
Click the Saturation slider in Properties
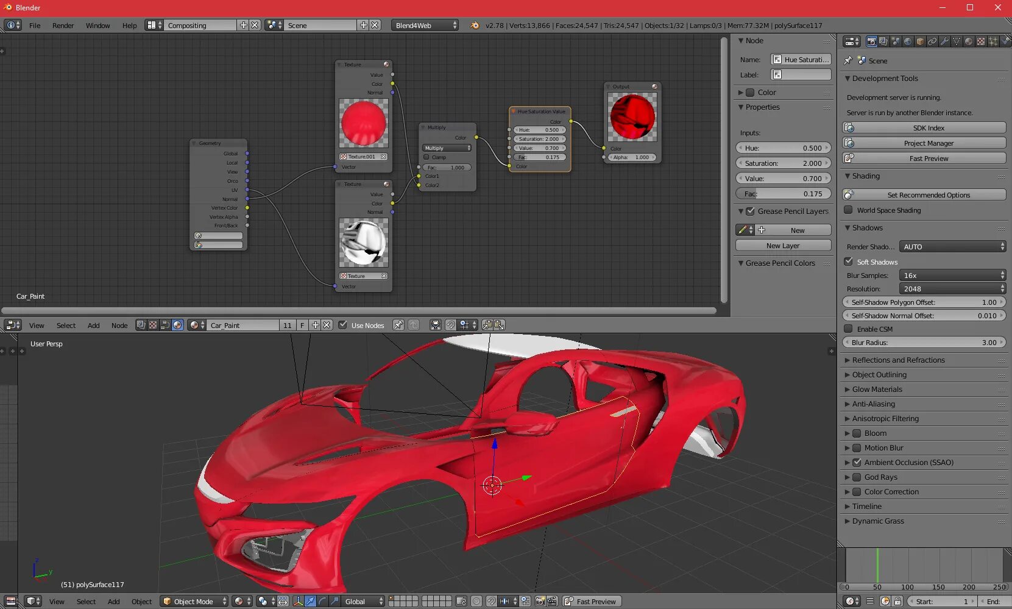click(x=783, y=163)
